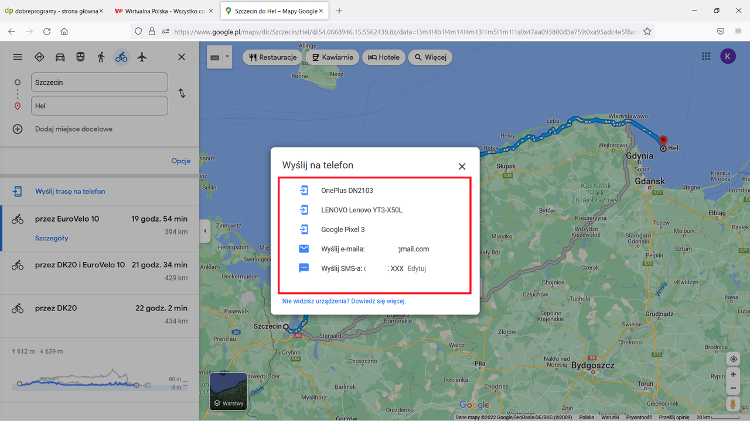Screen dimensions: 750x421
Task: Click the Szczecin starting point field
Action: click(x=99, y=82)
